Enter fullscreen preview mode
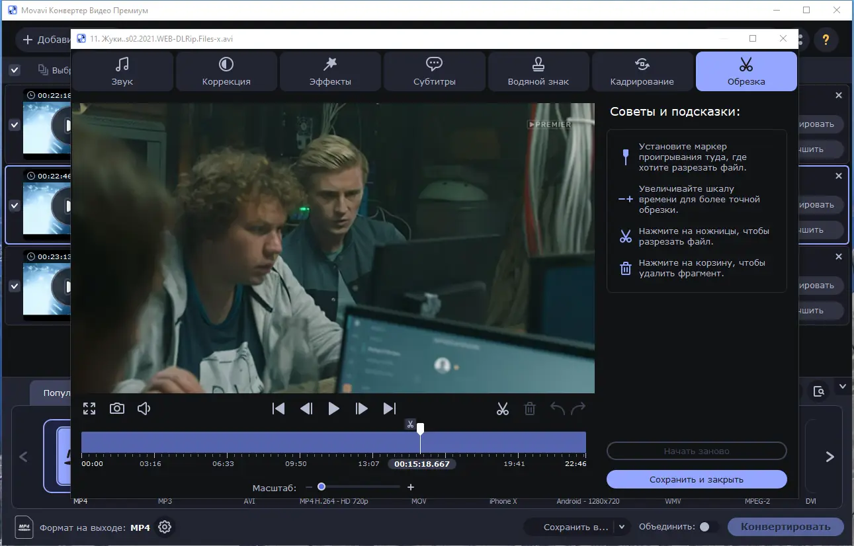 pos(89,409)
